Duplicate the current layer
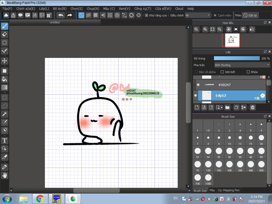Viewport: 272px width, 204px height. coord(236,107)
